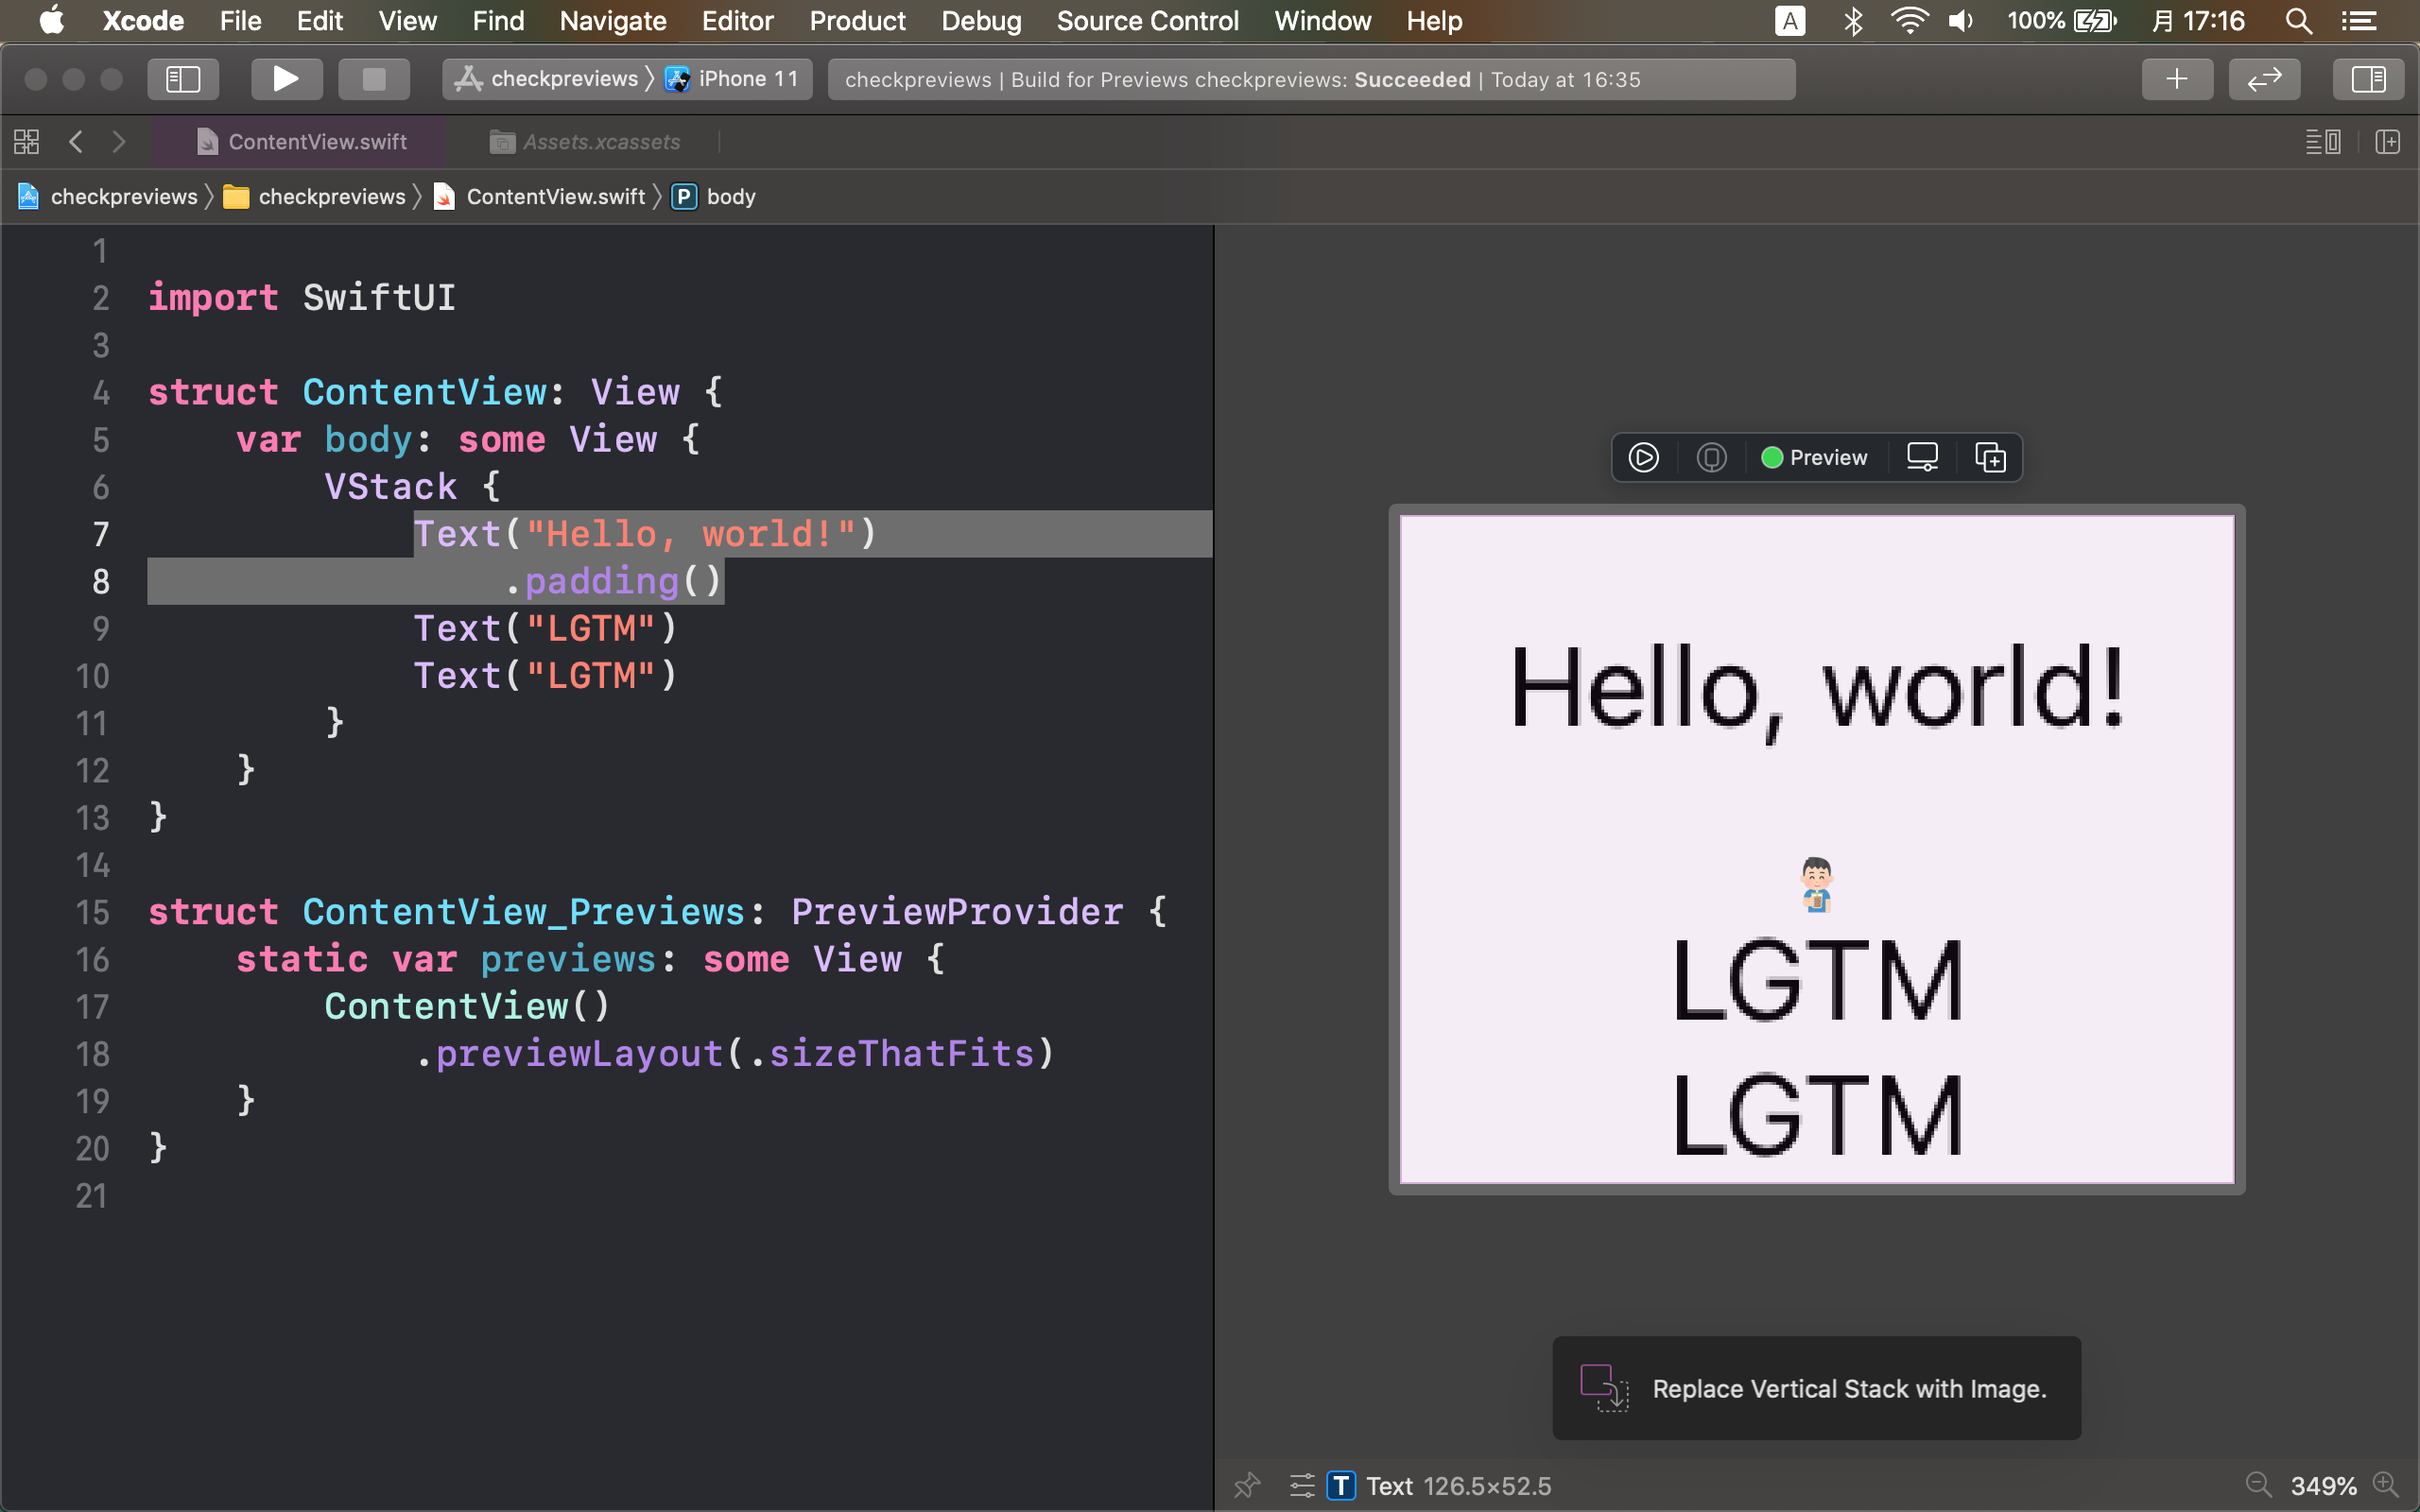Click the Run play button in toolbar
The width and height of the screenshot is (2420, 1512).
(x=286, y=79)
